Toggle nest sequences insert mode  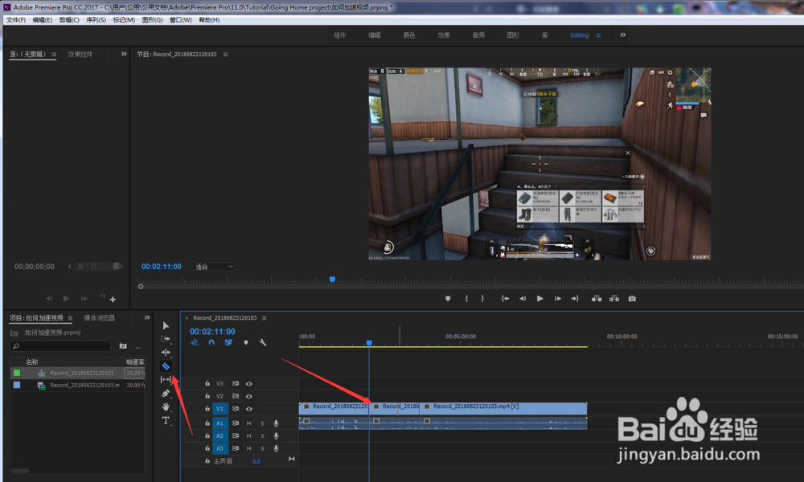(195, 343)
